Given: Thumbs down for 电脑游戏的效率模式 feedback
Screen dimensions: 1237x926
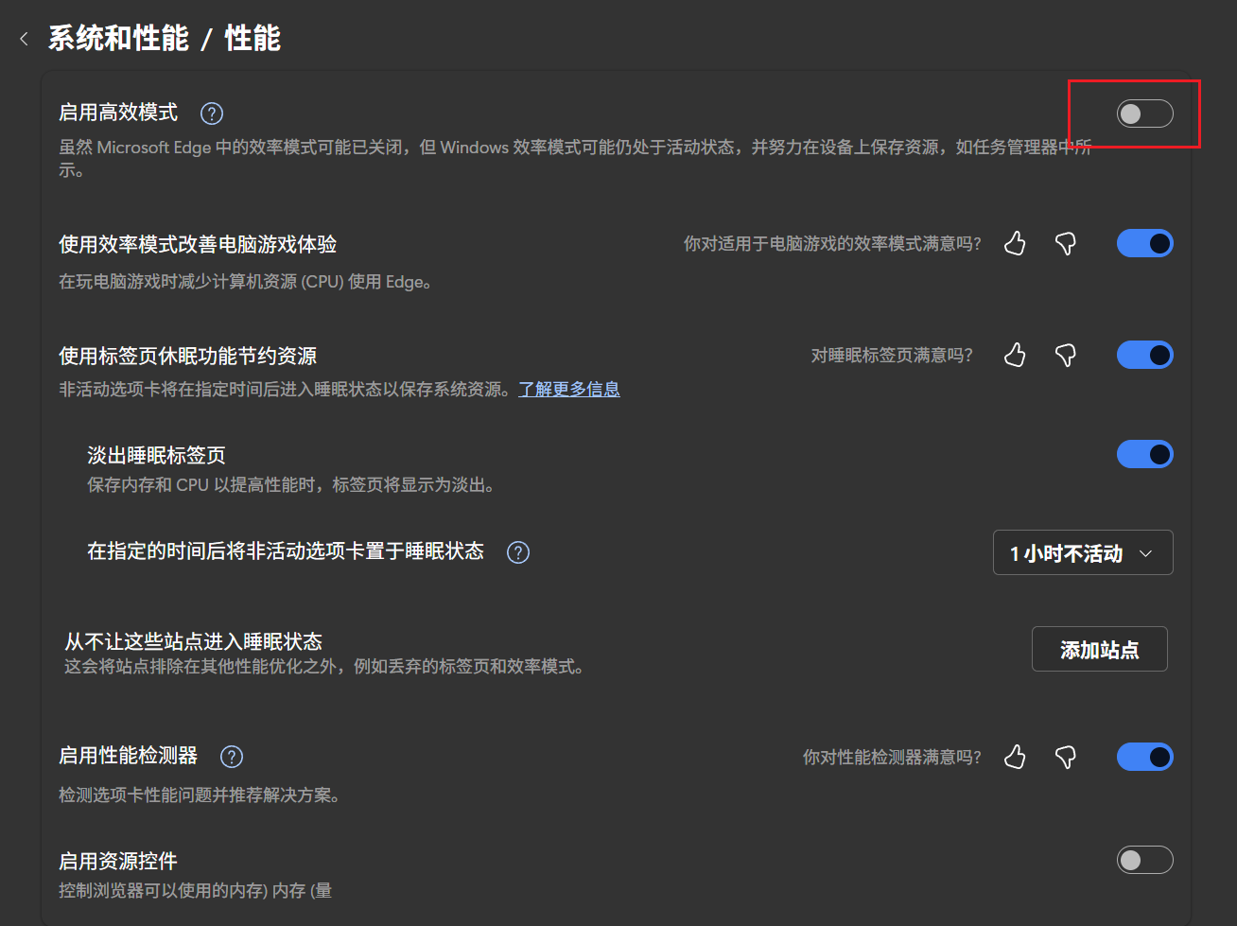Looking at the screenshot, I should (x=1066, y=244).
